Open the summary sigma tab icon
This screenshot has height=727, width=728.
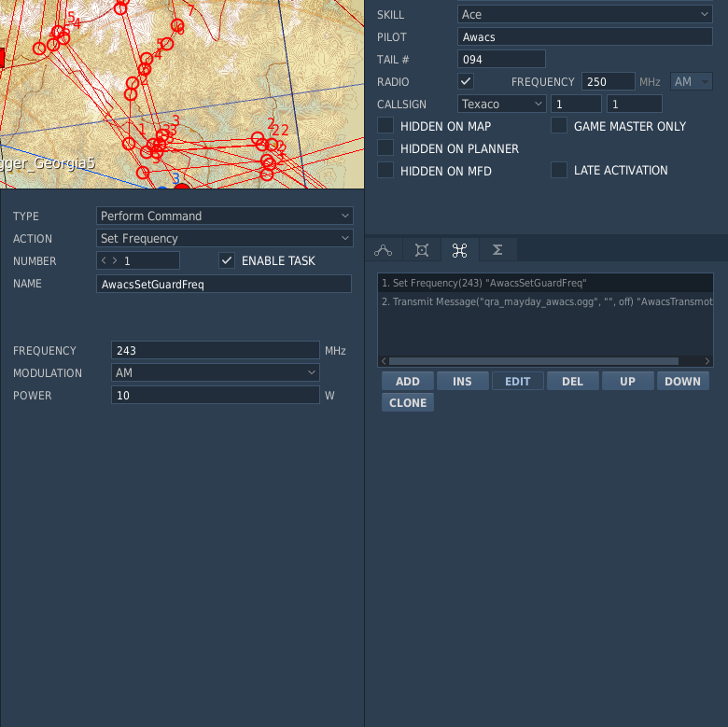coord(497,250)
